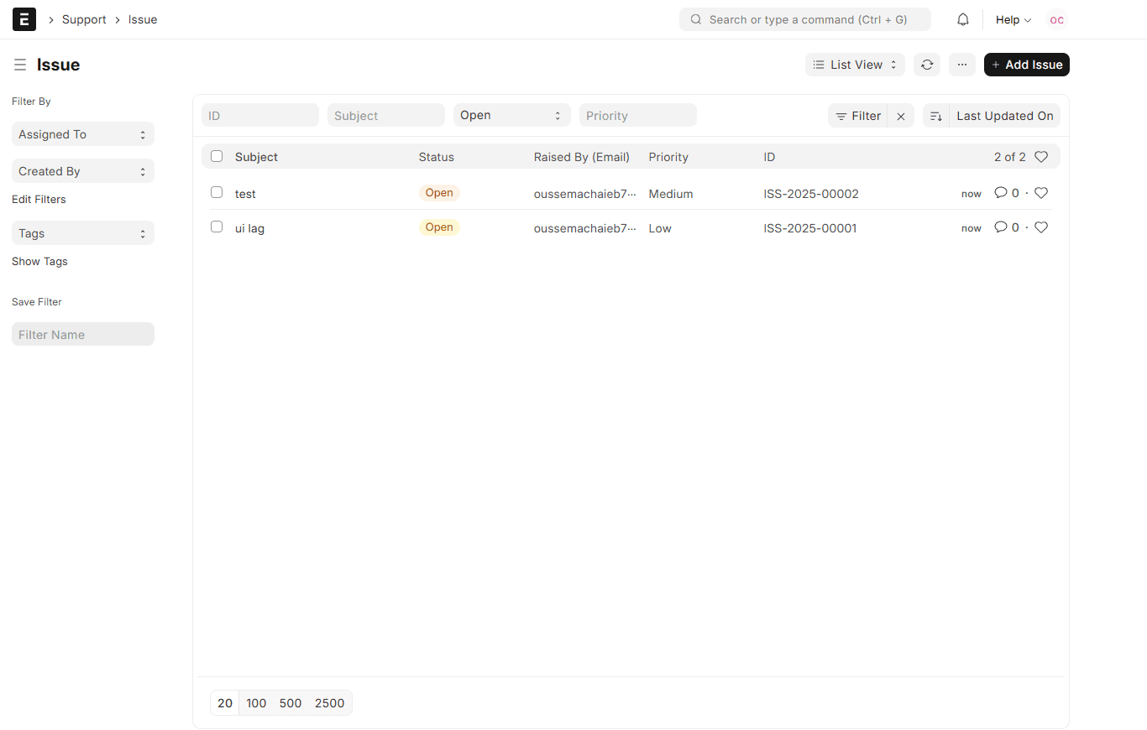
Task: Go to Support in breadcrumb
Action: pyautogui.click(x=84, y=19)
